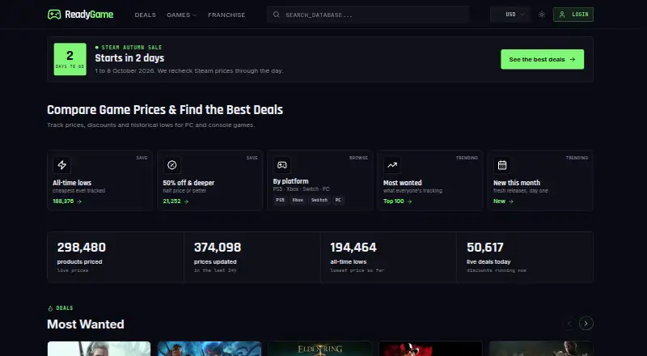Select the PC platform chip
This screenshot has width=647, height=356.
338,200
